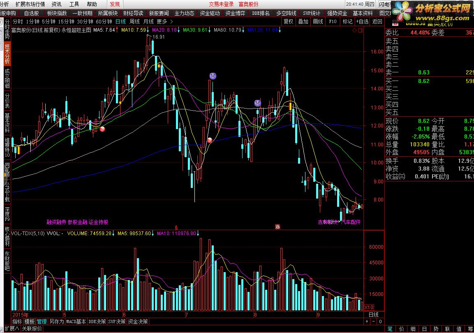Click the 叠加 overlay button
This screenshot has height=333, width=474.
pyautogui.click(x=303, y=21)
